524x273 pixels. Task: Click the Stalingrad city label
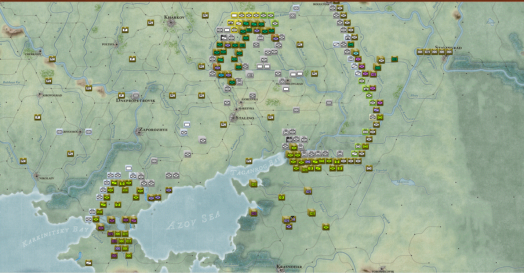[448, 48]
